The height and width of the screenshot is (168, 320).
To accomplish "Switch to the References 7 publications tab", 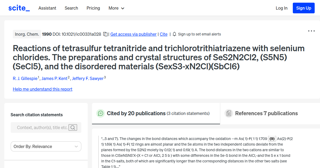I will [x=266, y=113].
